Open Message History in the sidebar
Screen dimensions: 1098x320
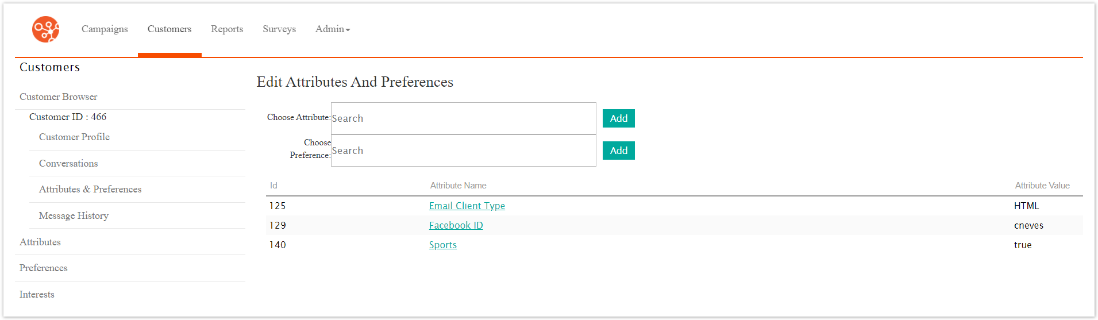click(74, 215)
